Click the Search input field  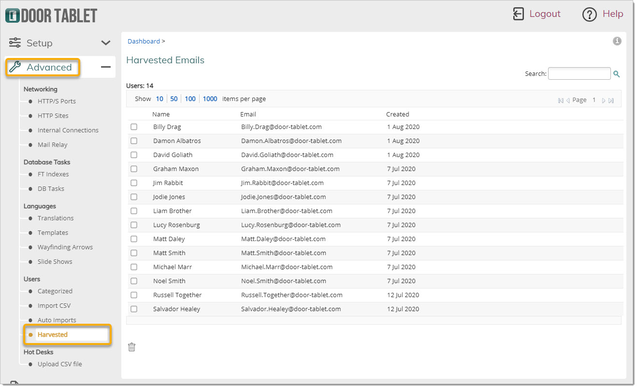[x=579, y=73]
